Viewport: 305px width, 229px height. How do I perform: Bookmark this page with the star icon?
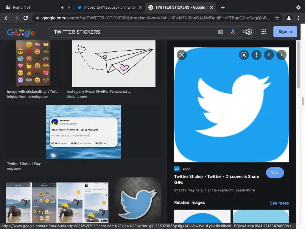click(277, 18)
